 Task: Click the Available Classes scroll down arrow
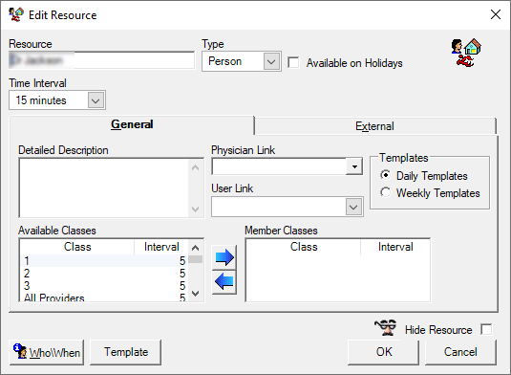tap(195, 294)
